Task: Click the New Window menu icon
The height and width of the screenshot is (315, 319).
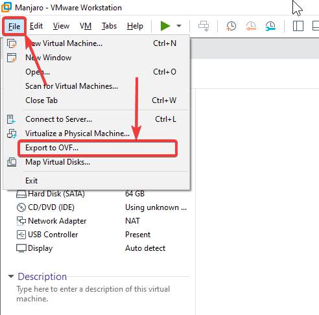Action: [x=12, y=58]
